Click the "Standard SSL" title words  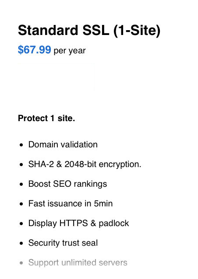click(x=64, y=30)
